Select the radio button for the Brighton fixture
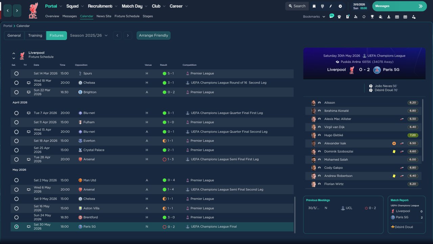Screen dimensions: 433x244 [16, 92]
